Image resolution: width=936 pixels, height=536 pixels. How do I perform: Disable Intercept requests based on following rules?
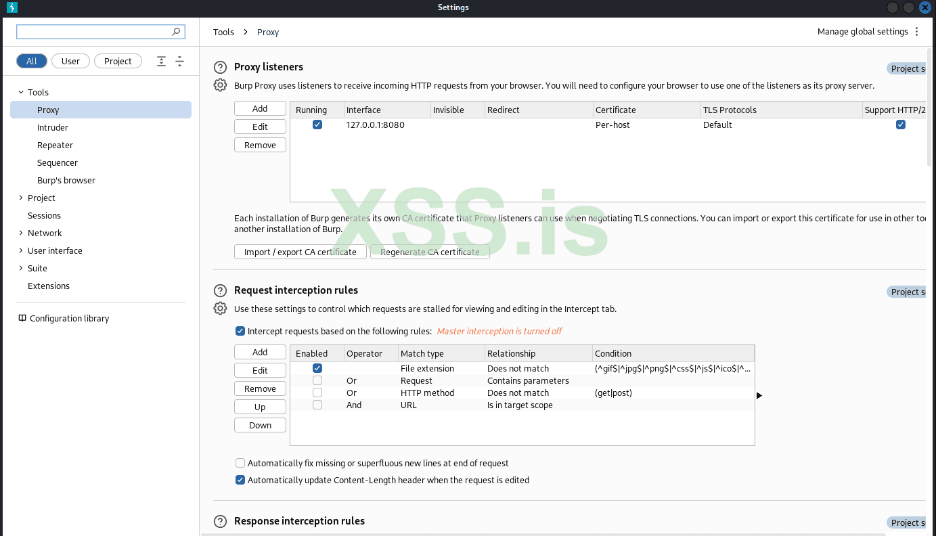click(240, 332)
